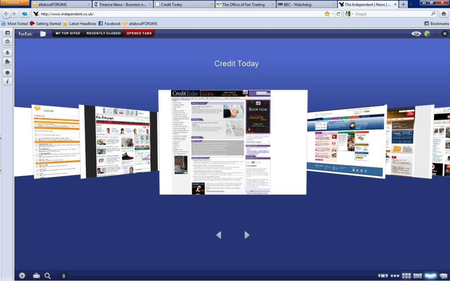Select the last stack layout icon

[444, 276]
